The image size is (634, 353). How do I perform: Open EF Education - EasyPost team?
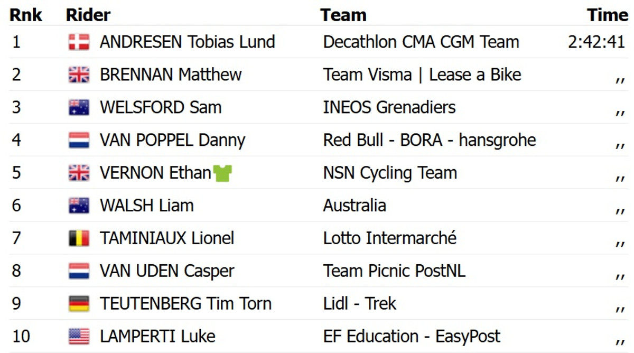pyautogui.click(x=411, y=337)
